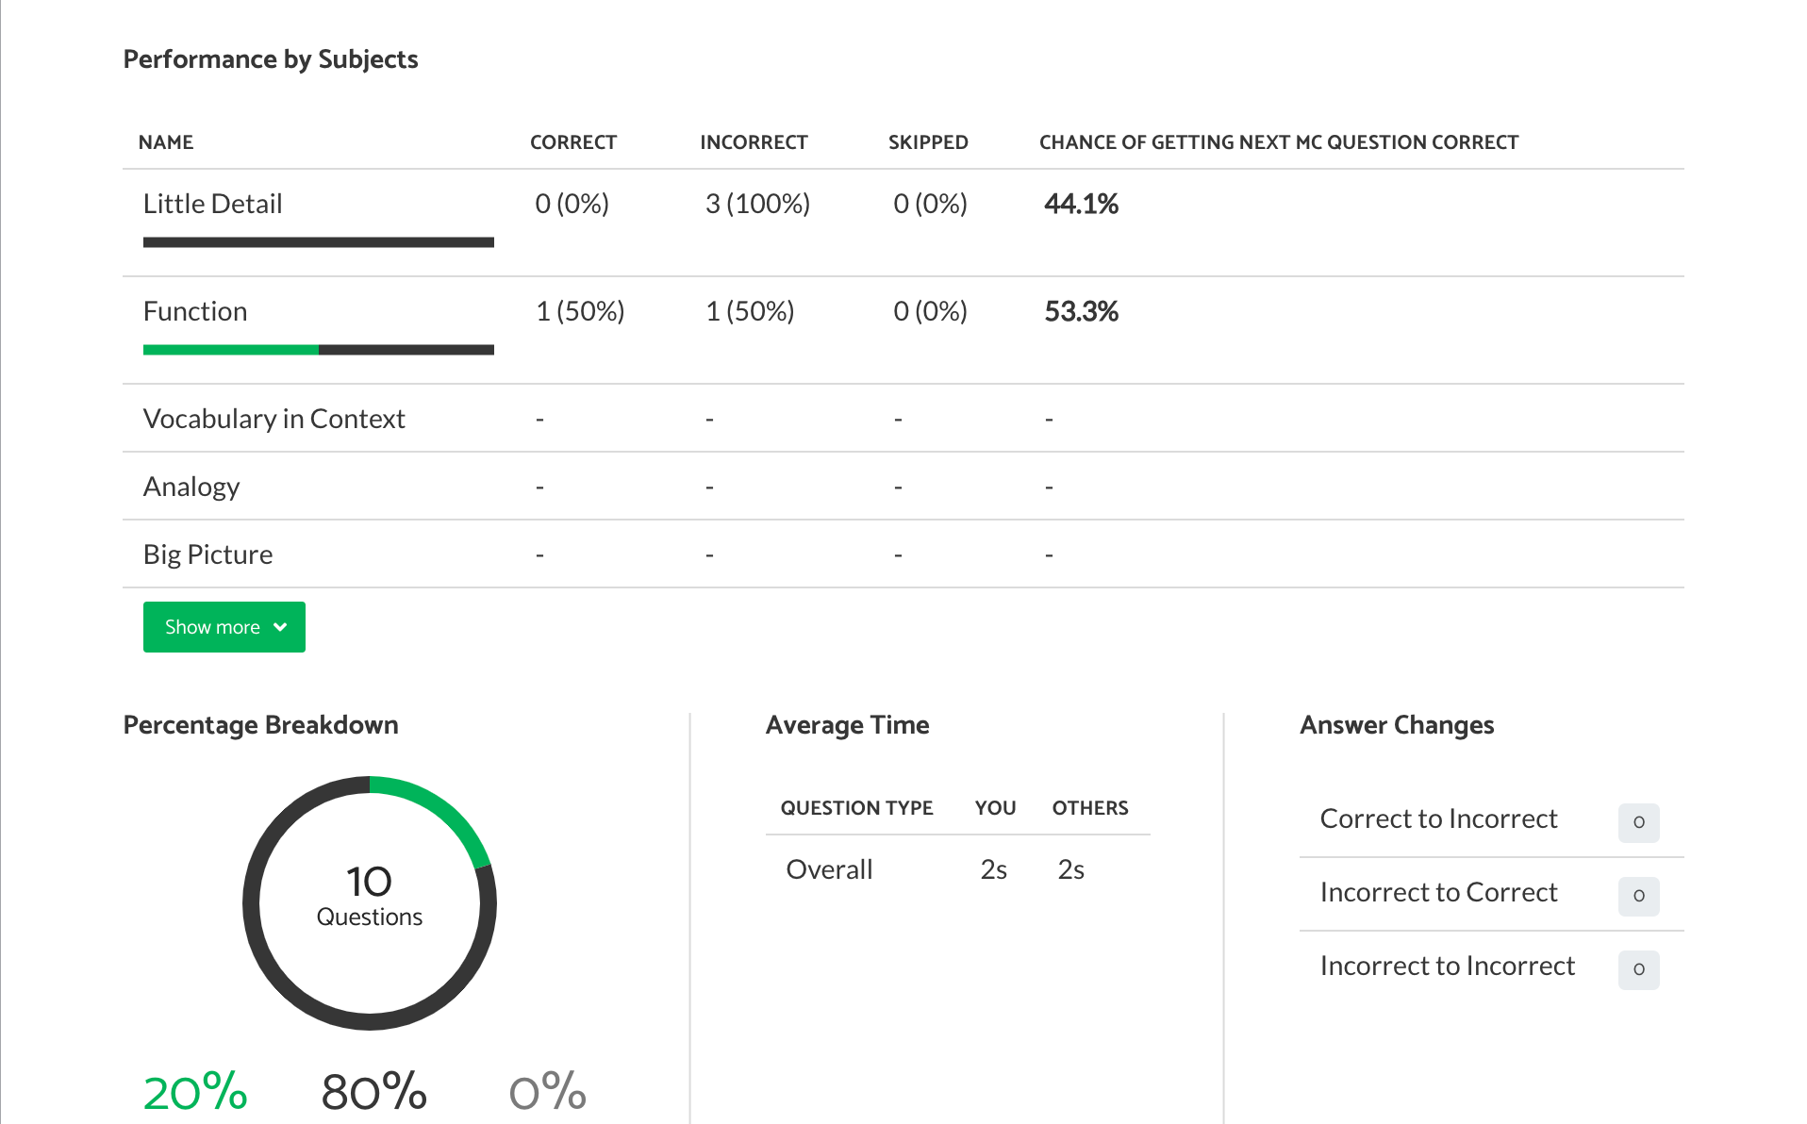
Task: Select the 10 Questions chart center
Action: tap(369, 896)
